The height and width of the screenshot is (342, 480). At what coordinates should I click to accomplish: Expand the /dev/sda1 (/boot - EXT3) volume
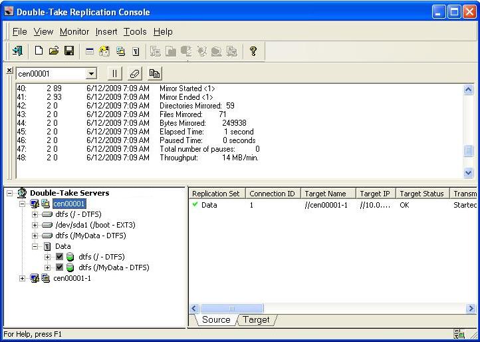point(35,225)
